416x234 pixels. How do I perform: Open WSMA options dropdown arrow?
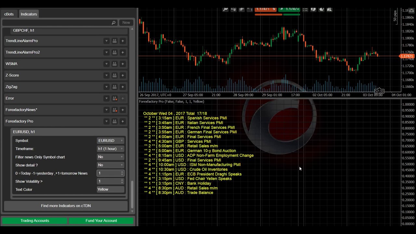(106, 64)
